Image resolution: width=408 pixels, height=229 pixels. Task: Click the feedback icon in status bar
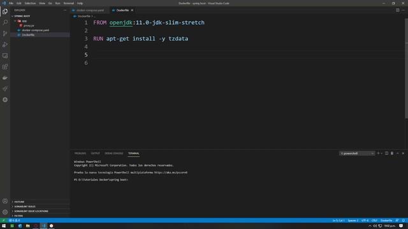tap(397, 221)
